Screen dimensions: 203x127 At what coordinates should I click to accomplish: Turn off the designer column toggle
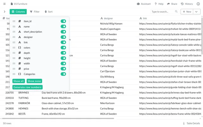[x=63, y=37]
